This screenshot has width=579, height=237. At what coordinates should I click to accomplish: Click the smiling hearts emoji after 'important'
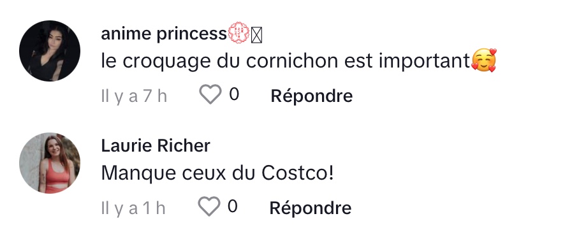pos(484,61)
